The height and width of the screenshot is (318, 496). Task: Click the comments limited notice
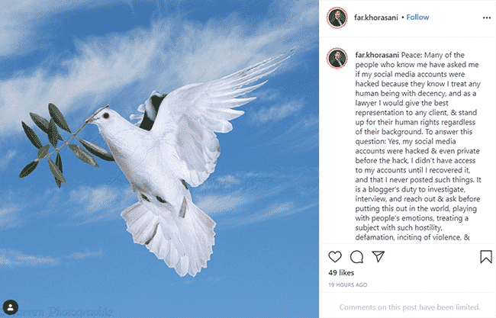[410, 307]
